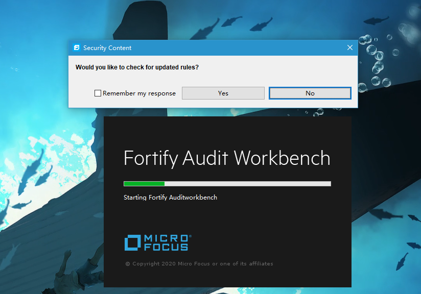
Task: Click the Micro Focus logo on the splash screen
Action: pos(158,243)
